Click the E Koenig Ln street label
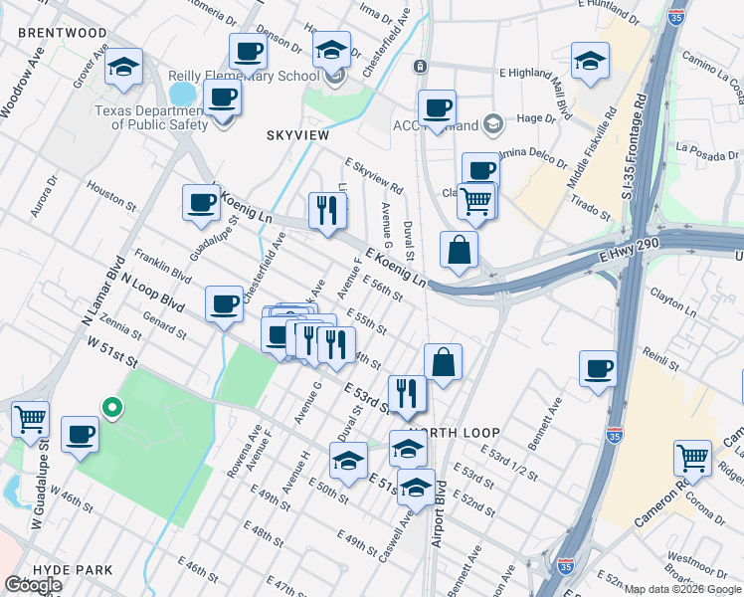This screenshot has width=744, height=597. point(396,268)
